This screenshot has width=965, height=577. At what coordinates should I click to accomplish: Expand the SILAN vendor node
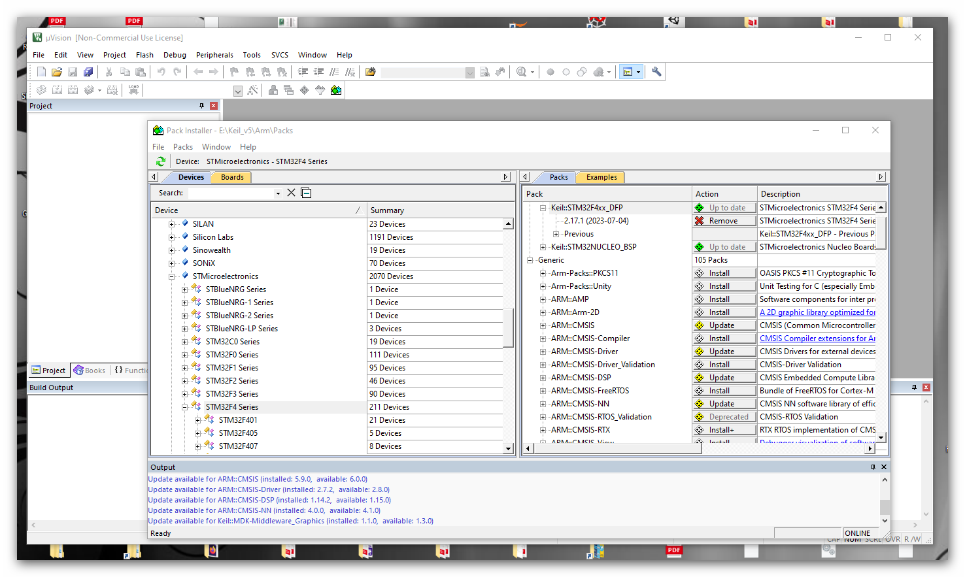[x=172, y=224]
